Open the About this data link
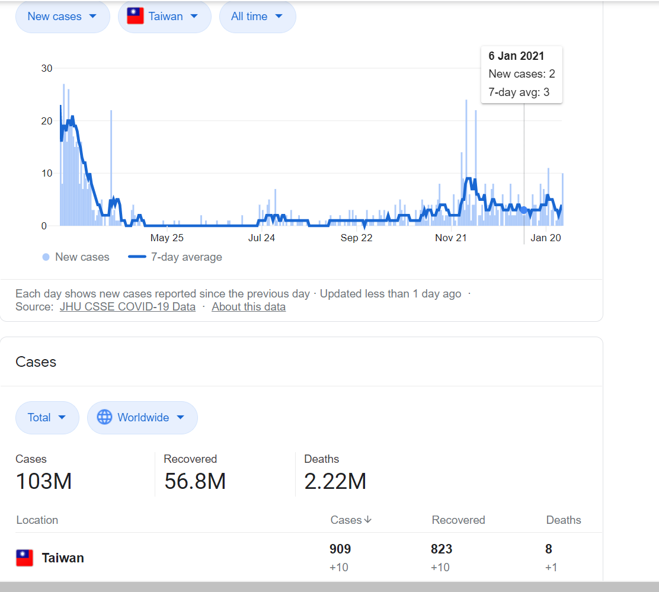The height and width of the screenshot is (592, 659). (x=248, y=307)
